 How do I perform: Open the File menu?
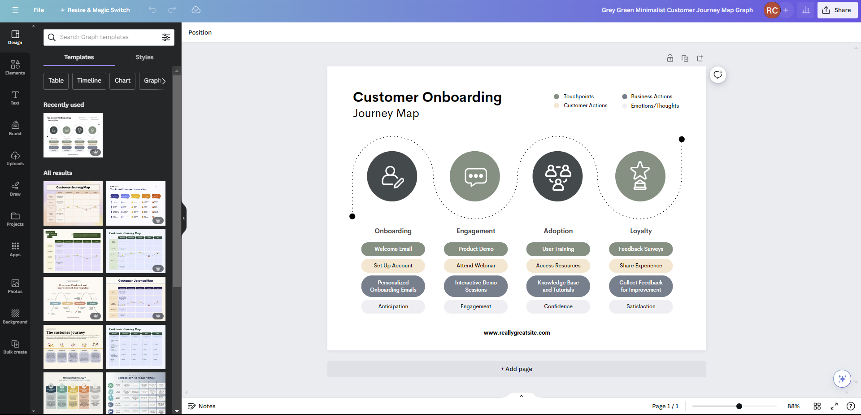[x=39, y=10]
